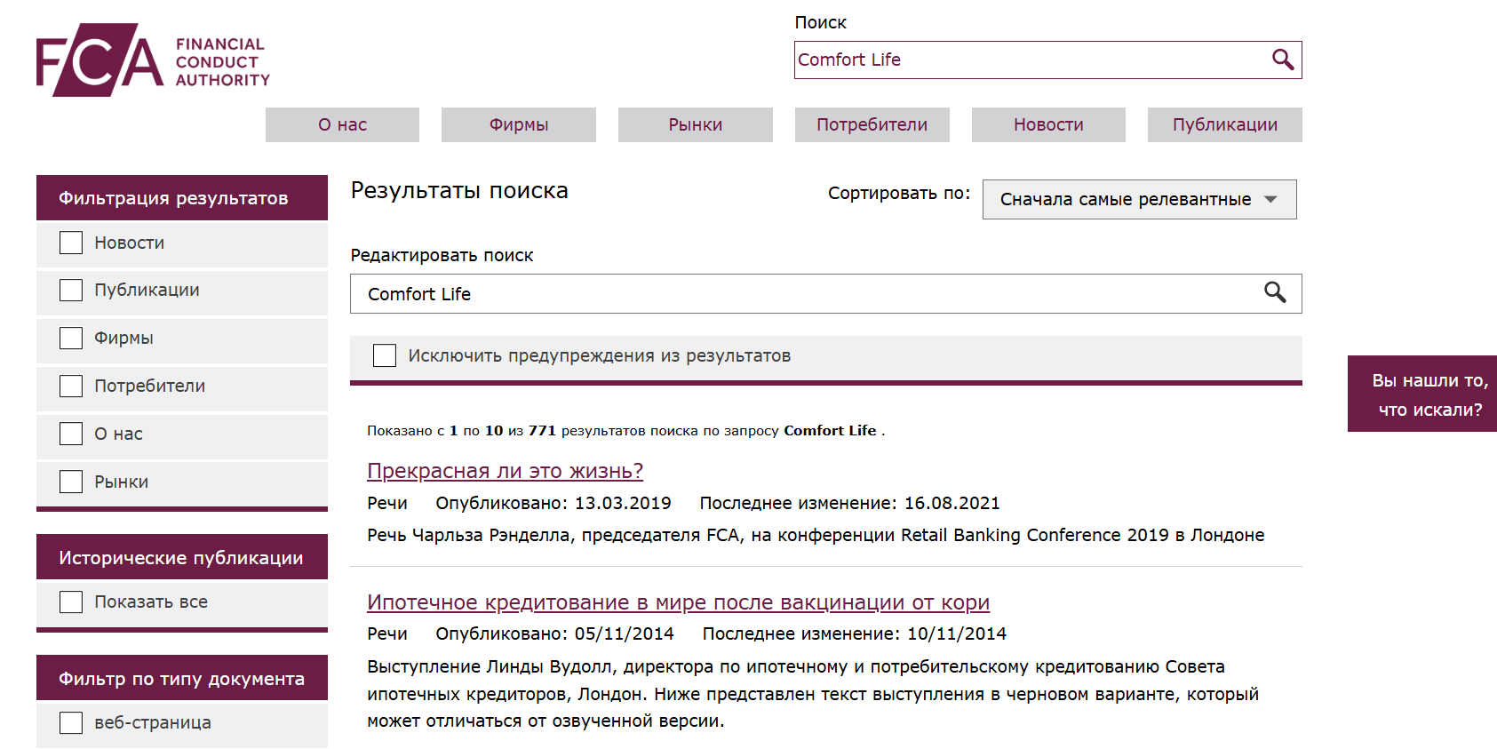Click the magnifier icon in Редактировать поиск field

[1275, 292]
